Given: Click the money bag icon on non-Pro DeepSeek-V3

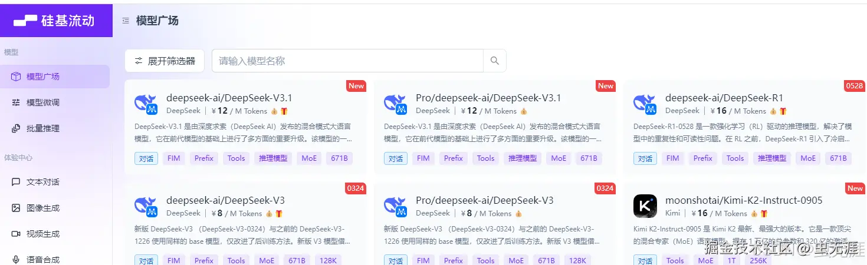Looking at the screenshot, I should 269,213.
